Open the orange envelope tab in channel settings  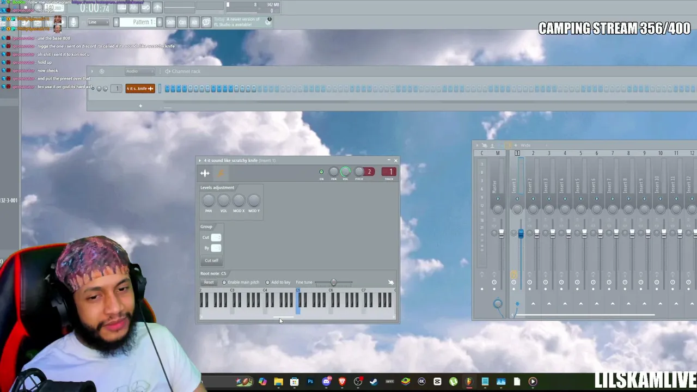pos(221,173)
